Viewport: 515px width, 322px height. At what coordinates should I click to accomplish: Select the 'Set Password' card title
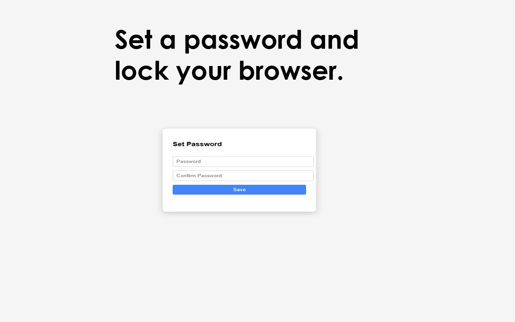coord(197,144)
